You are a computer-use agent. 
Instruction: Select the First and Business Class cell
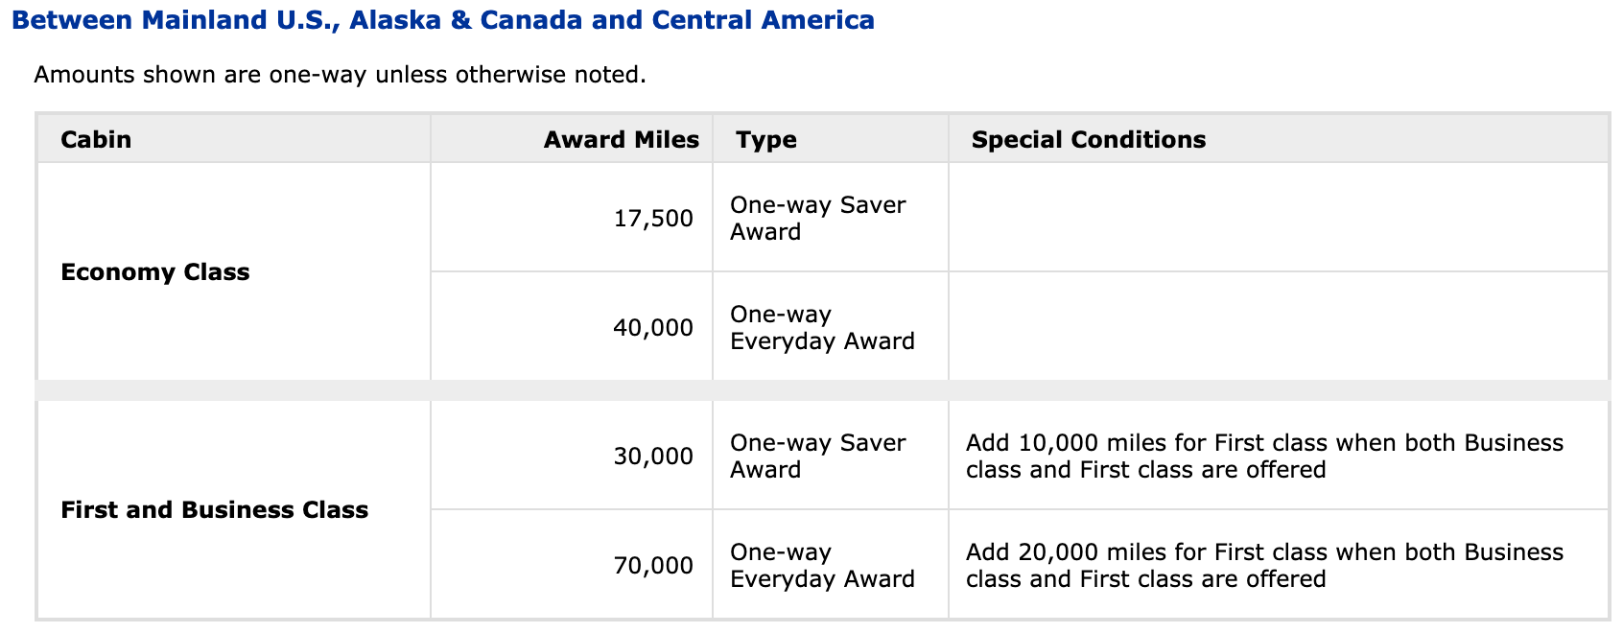(x=214, y=510)
